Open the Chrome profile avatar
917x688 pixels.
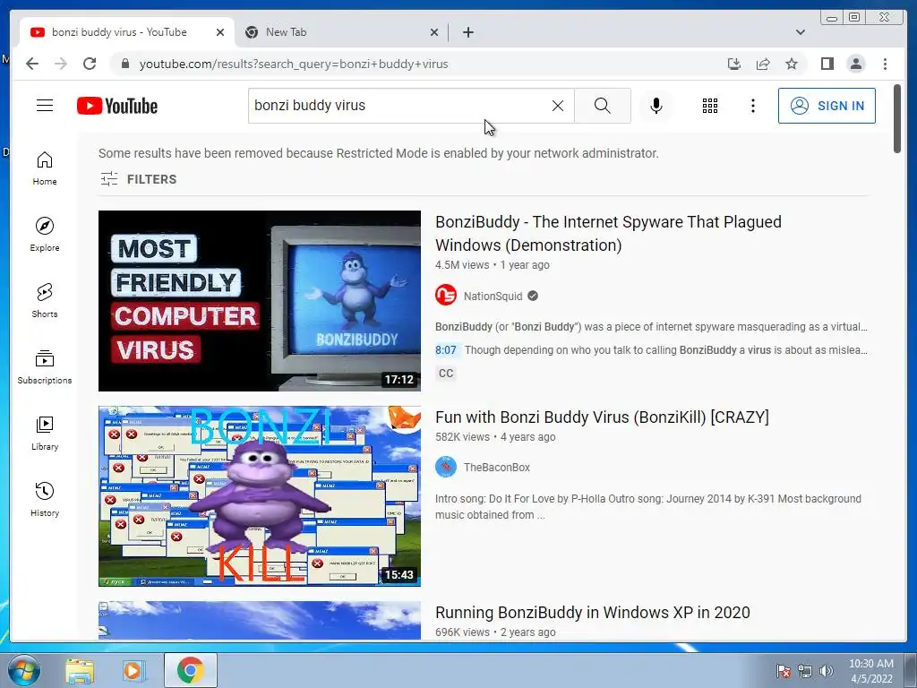click(x=855, y=64)
